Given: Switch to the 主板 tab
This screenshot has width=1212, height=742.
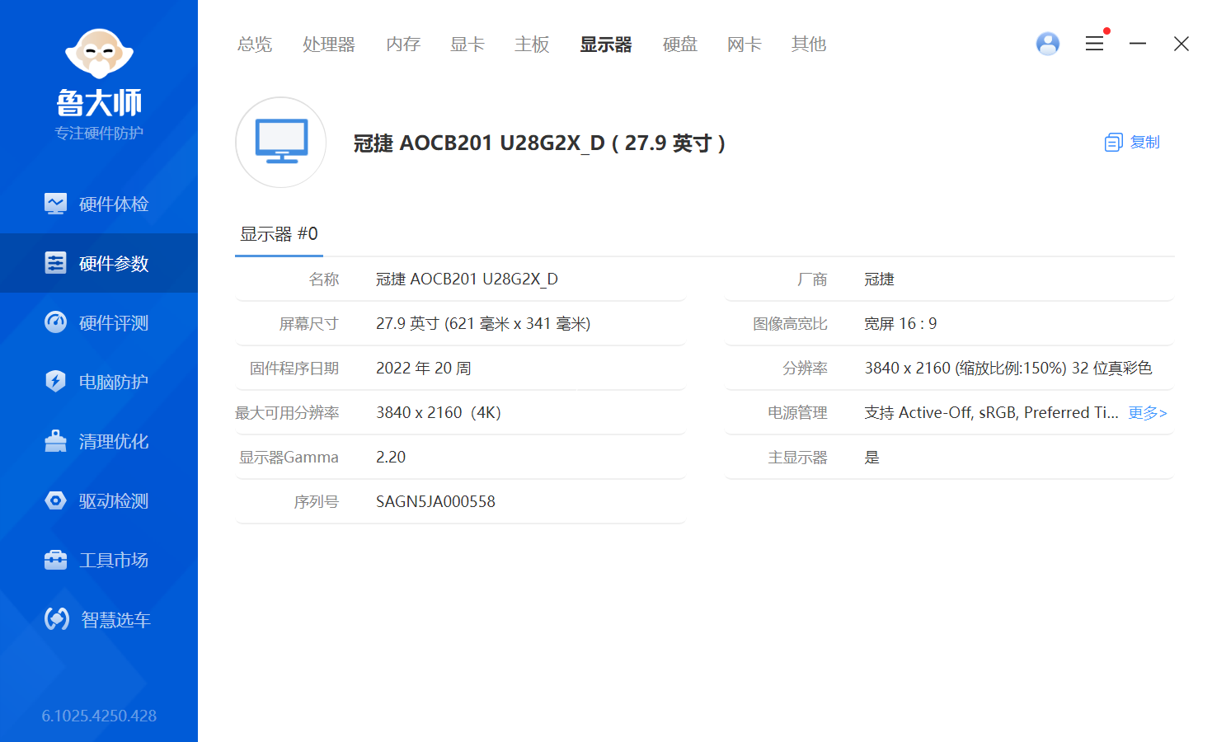Looking at the screenshot, I should [x=532, y=45].
